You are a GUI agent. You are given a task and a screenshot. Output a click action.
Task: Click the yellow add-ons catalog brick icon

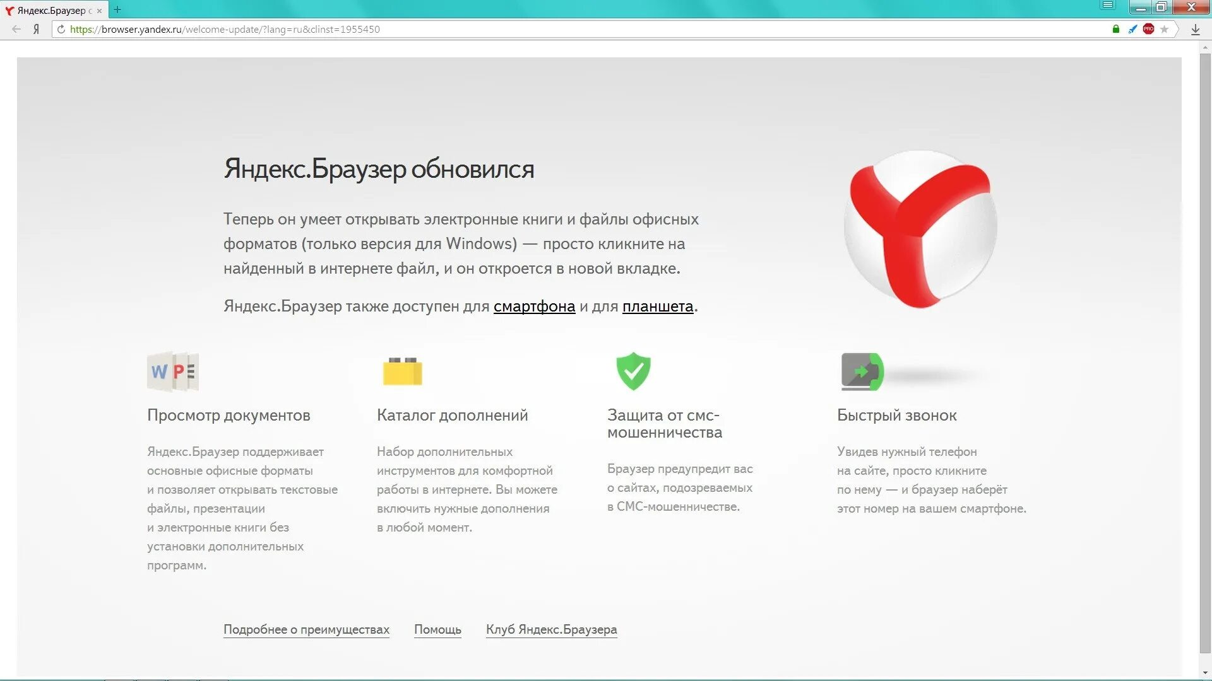(x=402, y=371)
